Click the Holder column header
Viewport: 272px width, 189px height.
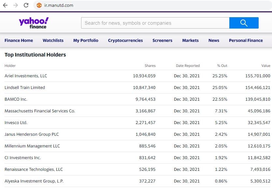10,66
